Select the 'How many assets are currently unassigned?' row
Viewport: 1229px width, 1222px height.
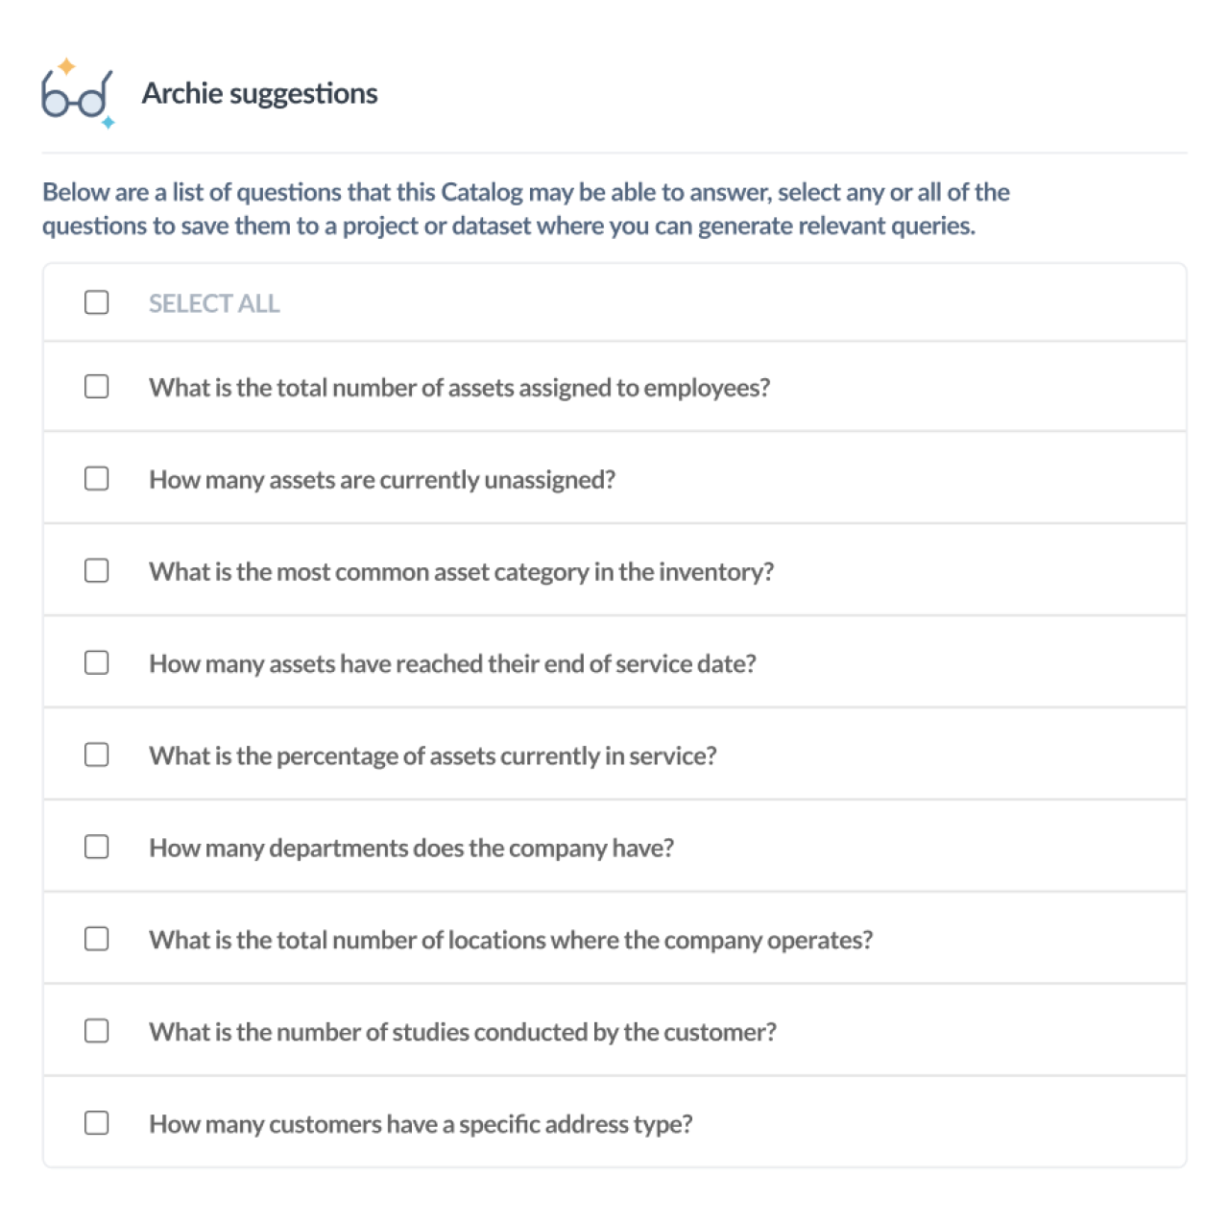pos(614,478)
